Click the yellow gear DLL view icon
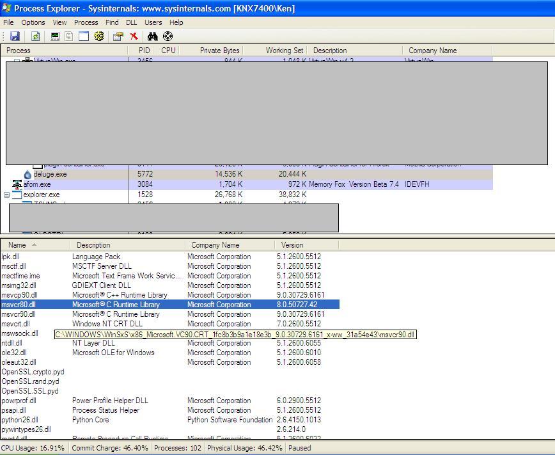555x455 pixels. 99,36
